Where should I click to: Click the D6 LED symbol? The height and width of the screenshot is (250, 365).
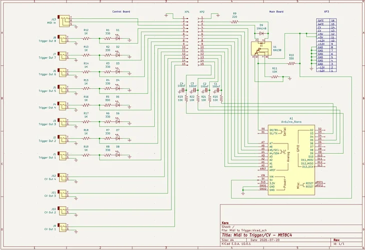pos(118,121)
